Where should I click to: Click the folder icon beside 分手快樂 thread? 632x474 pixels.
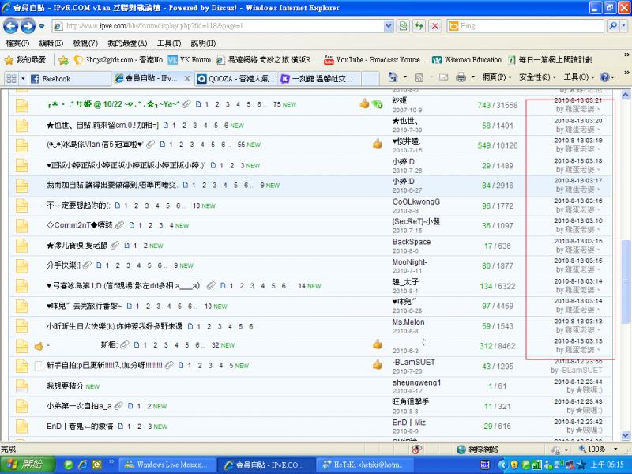[x=22, y=265]
